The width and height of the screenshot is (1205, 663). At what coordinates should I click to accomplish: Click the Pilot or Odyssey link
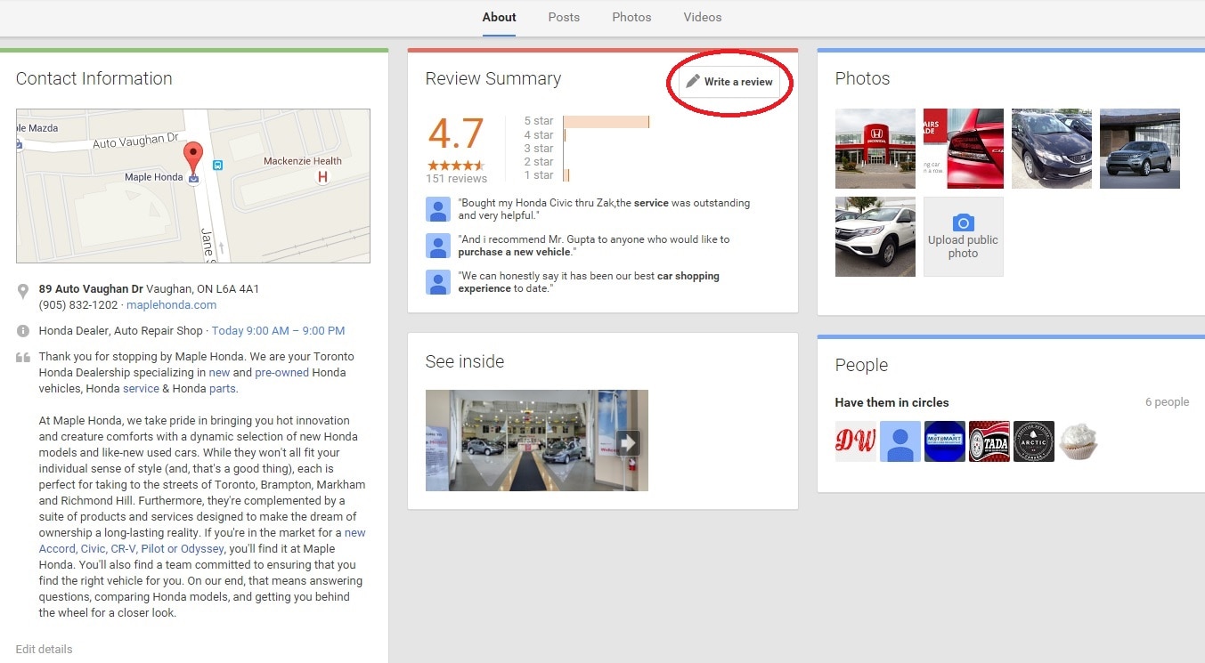coord(183,548)
